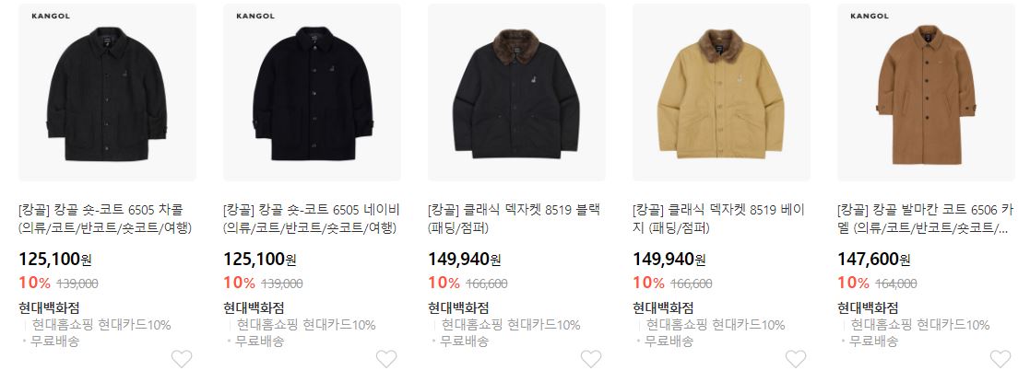
Task: View black fur-collar deck jacket image
Action: coord(516,92)
